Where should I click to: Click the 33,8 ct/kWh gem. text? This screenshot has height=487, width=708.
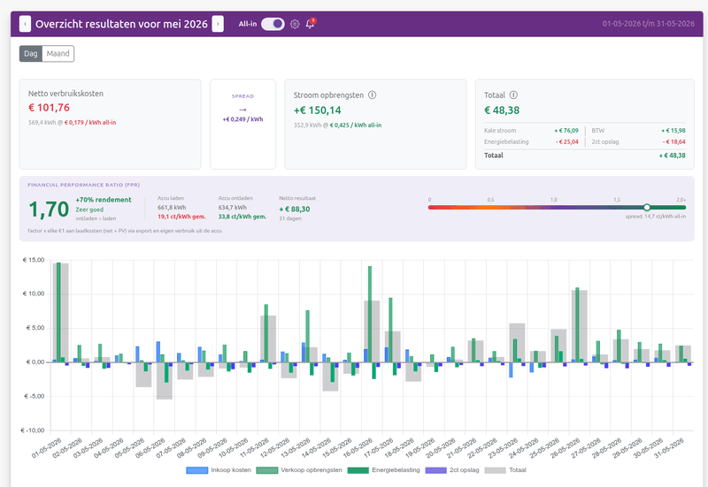click(242, 217)
